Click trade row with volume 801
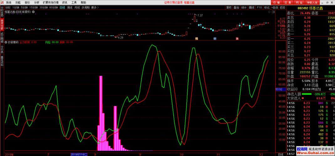The image size is (335, 156). [311, 103]
